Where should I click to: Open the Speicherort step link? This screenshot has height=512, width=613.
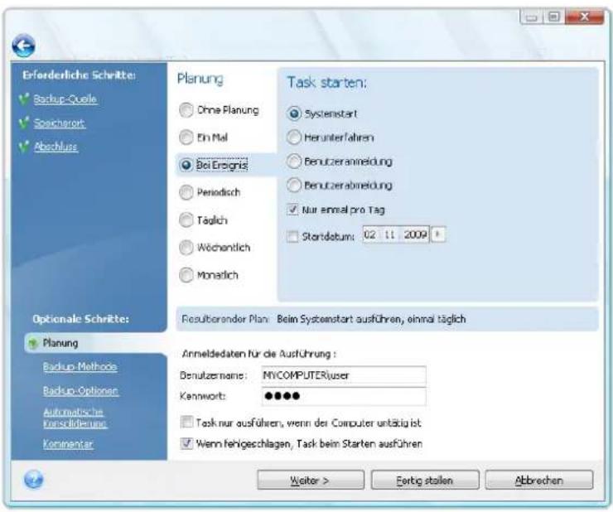point(60,123)
